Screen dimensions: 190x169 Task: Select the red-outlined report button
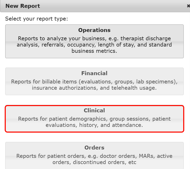tap(94, 118)
